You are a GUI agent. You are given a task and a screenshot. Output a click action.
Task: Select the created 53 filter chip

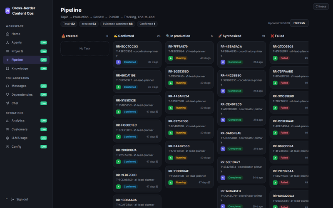89,24
